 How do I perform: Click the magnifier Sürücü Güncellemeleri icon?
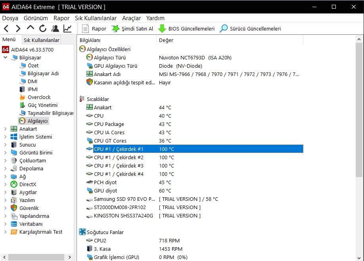click(x=224, y=29)
